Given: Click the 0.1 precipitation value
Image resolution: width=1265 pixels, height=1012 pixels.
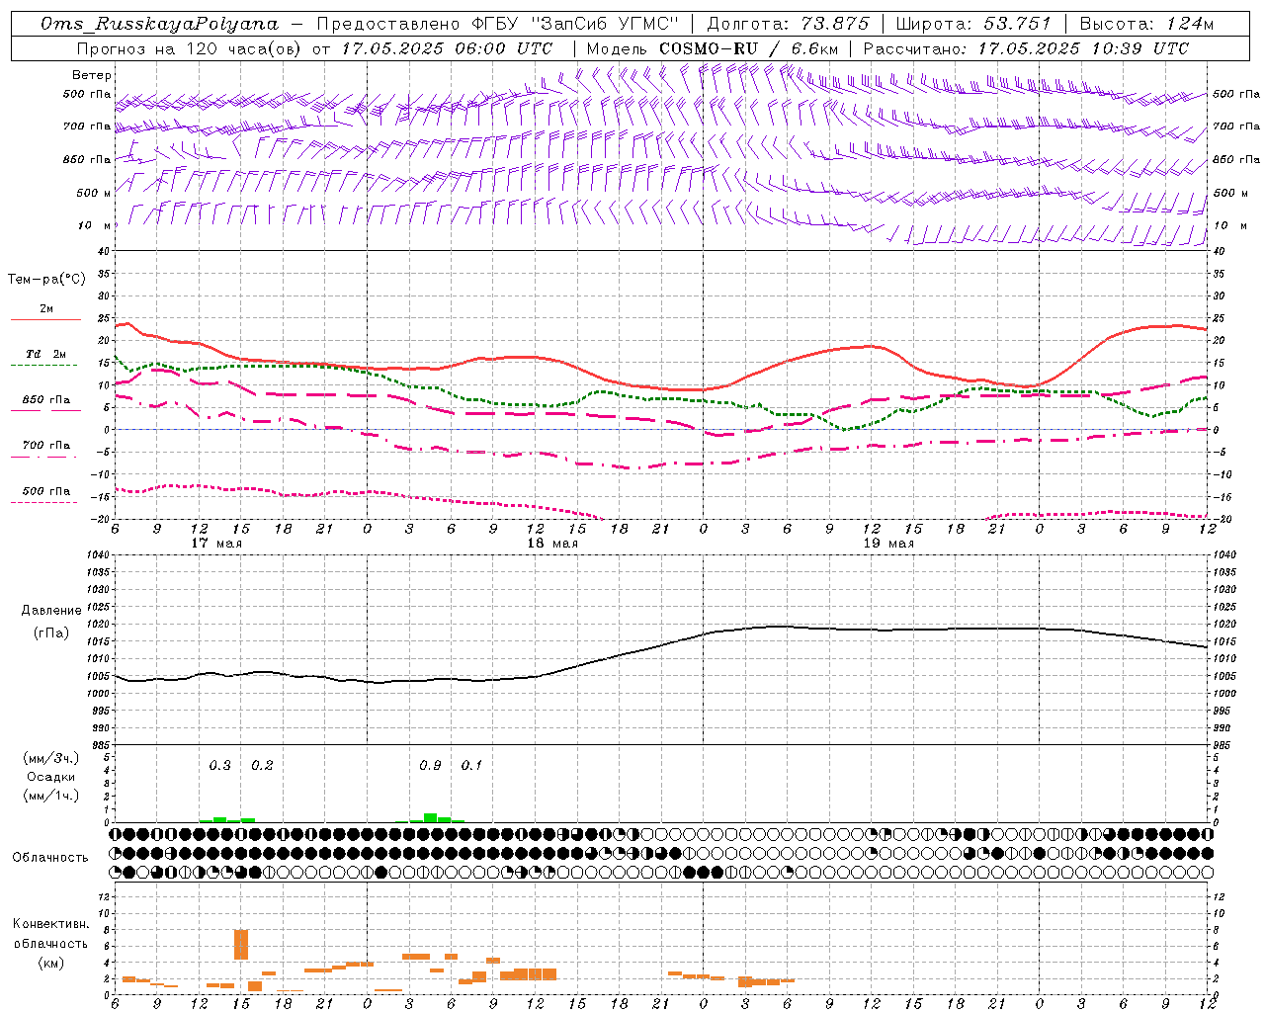Looking at the screenshot, I should click(472, 765).
